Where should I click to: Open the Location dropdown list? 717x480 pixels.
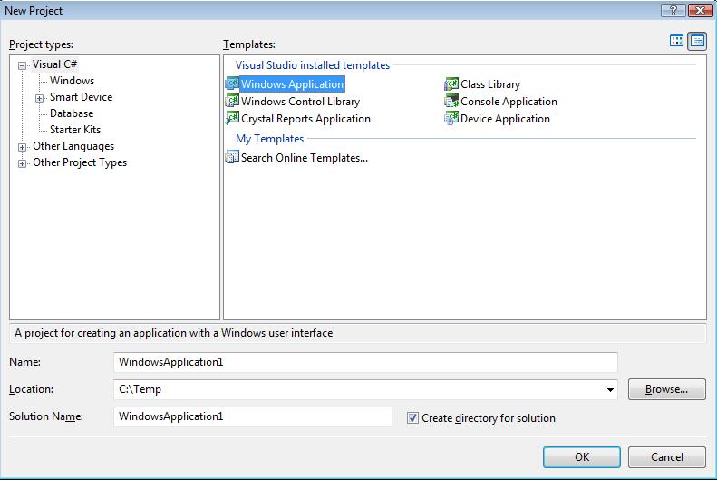click(610, 390)
